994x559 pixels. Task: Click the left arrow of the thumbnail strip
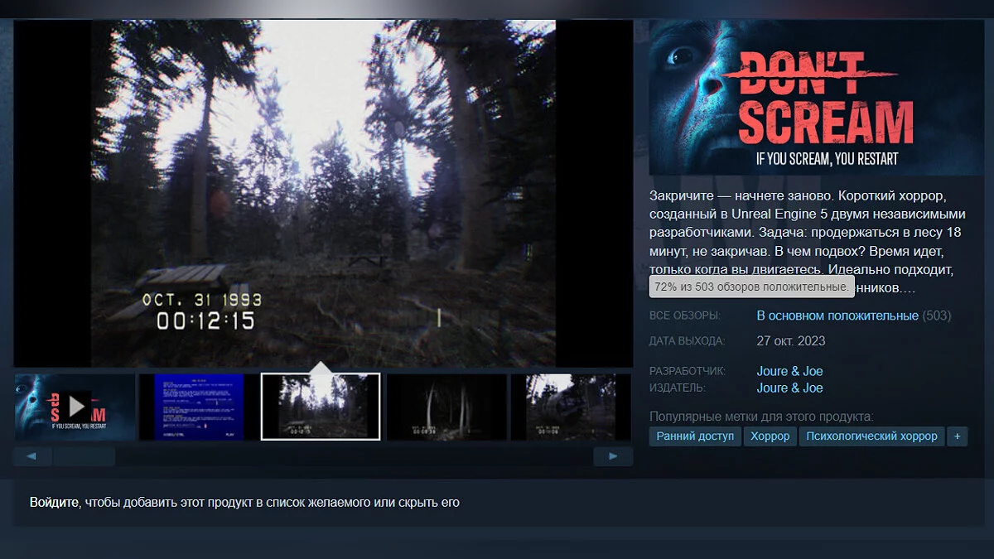(32, 456)
